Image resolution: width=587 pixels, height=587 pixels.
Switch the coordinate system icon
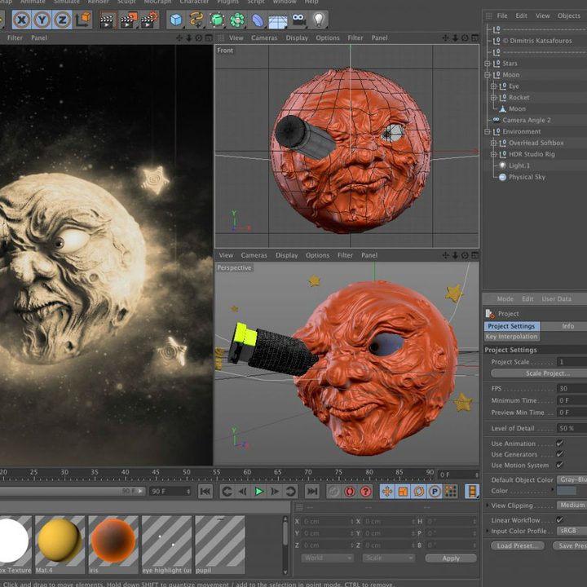82,20
